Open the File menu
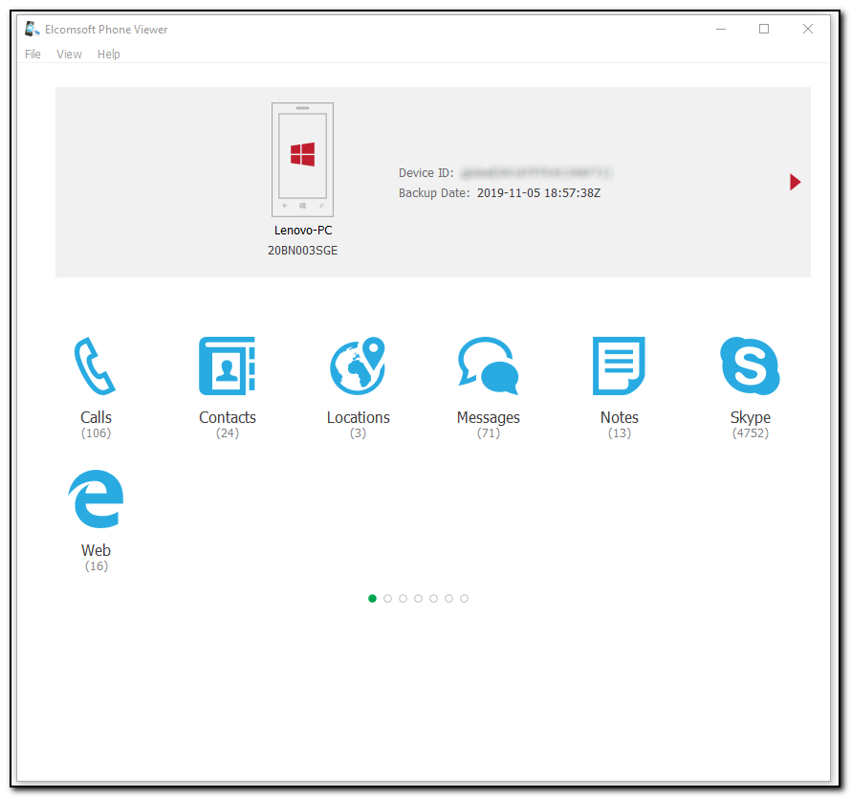851x798 pixels. click(33, 55)
